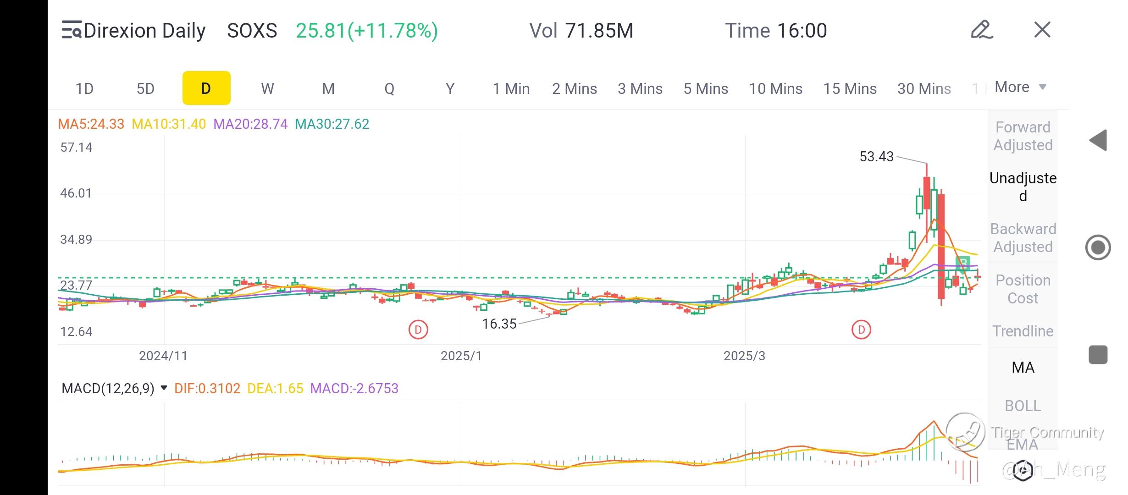Tap the green B buy marker
Screen dimensions: 1128x495
coord(963,264)
